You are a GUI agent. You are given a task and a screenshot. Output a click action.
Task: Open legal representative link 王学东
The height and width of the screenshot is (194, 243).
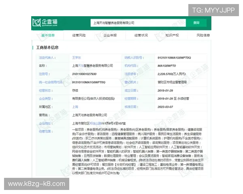click(x=77, y=58)
